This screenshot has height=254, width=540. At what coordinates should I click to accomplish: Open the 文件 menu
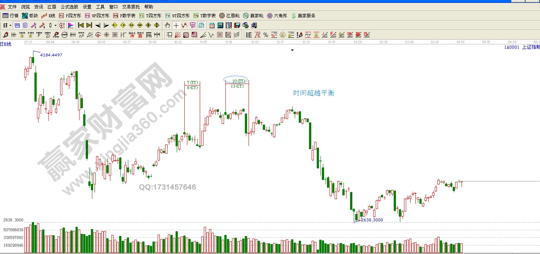click(x=12, y=7)
